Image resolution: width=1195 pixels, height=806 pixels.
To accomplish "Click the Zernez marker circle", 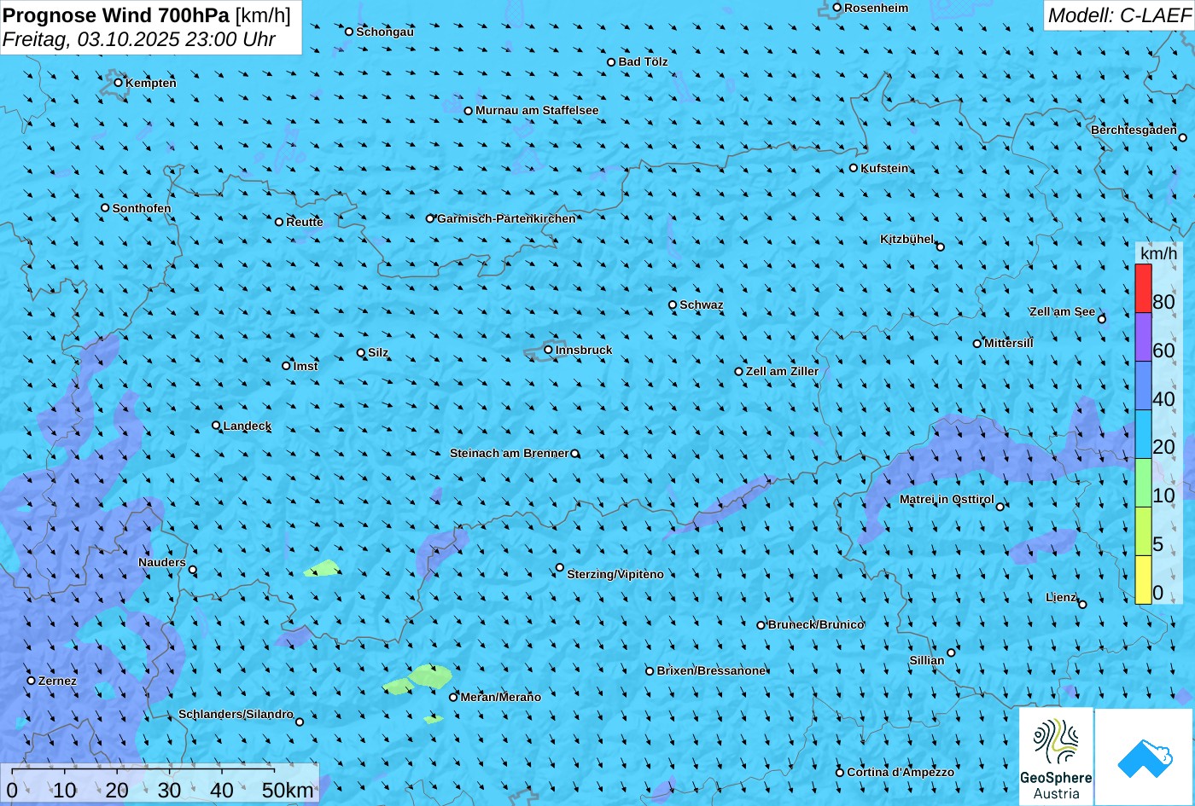I will [x=32, y=681].
